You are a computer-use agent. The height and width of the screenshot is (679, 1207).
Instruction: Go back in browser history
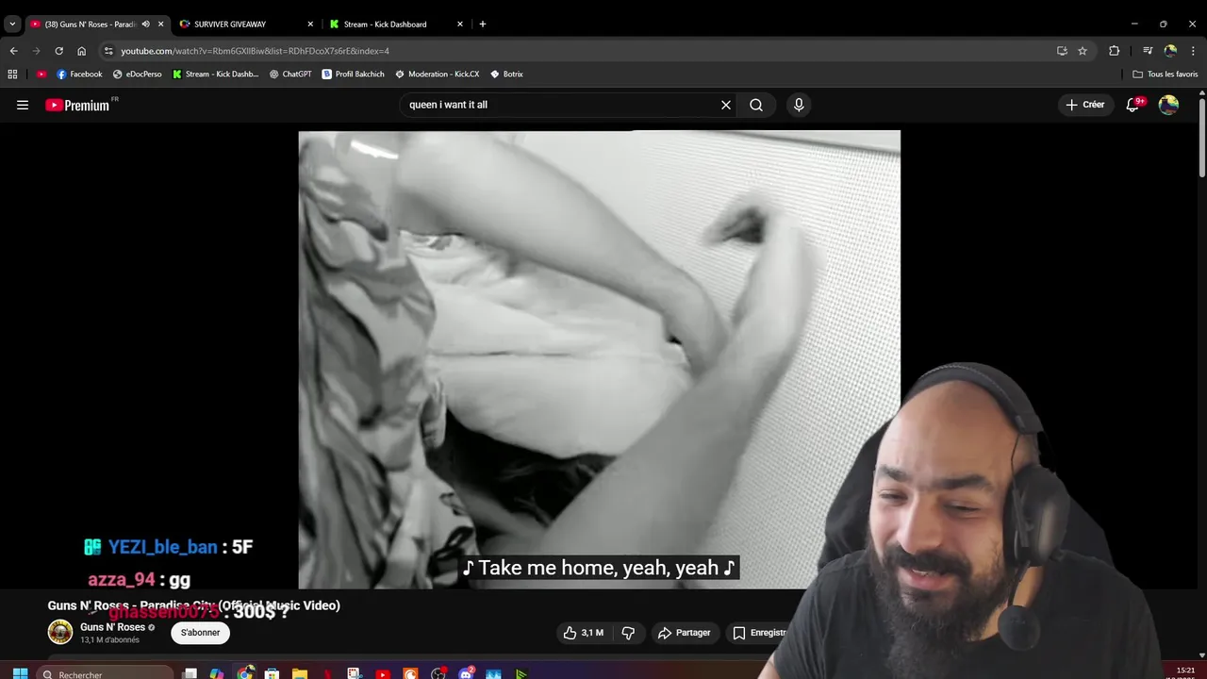13,51
